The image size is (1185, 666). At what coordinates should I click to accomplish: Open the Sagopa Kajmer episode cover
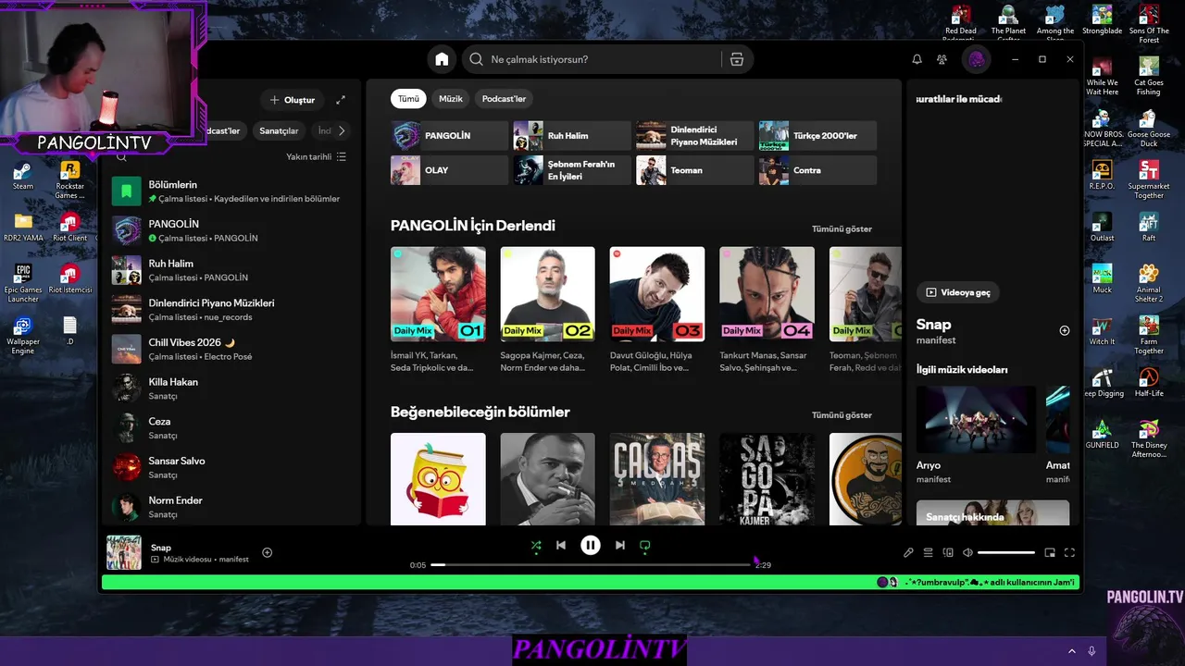point(767,479)
